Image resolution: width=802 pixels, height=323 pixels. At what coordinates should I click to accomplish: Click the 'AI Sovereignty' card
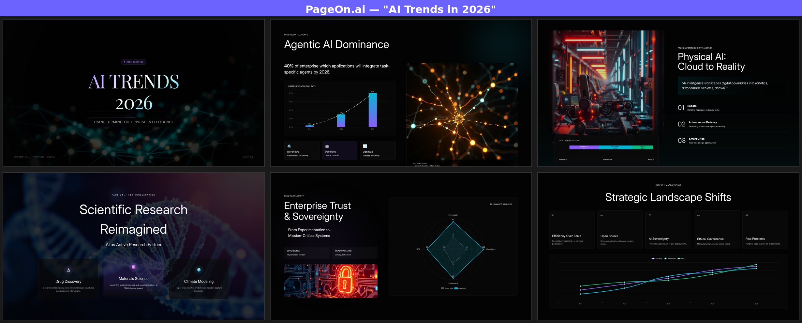pos(668,230)
